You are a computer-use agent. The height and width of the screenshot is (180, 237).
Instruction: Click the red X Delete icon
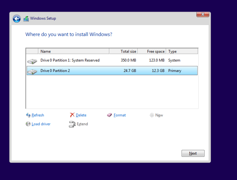72,115
